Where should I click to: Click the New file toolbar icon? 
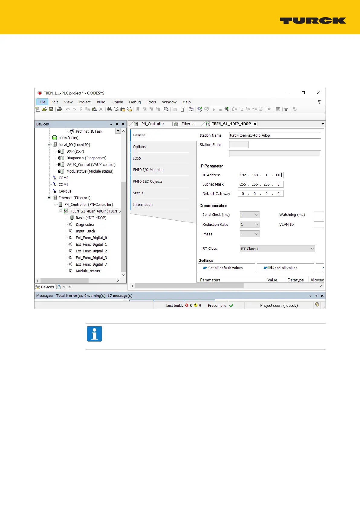point(38,109)
